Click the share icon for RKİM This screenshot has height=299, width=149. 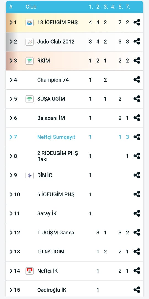click(x=137, y=61)
